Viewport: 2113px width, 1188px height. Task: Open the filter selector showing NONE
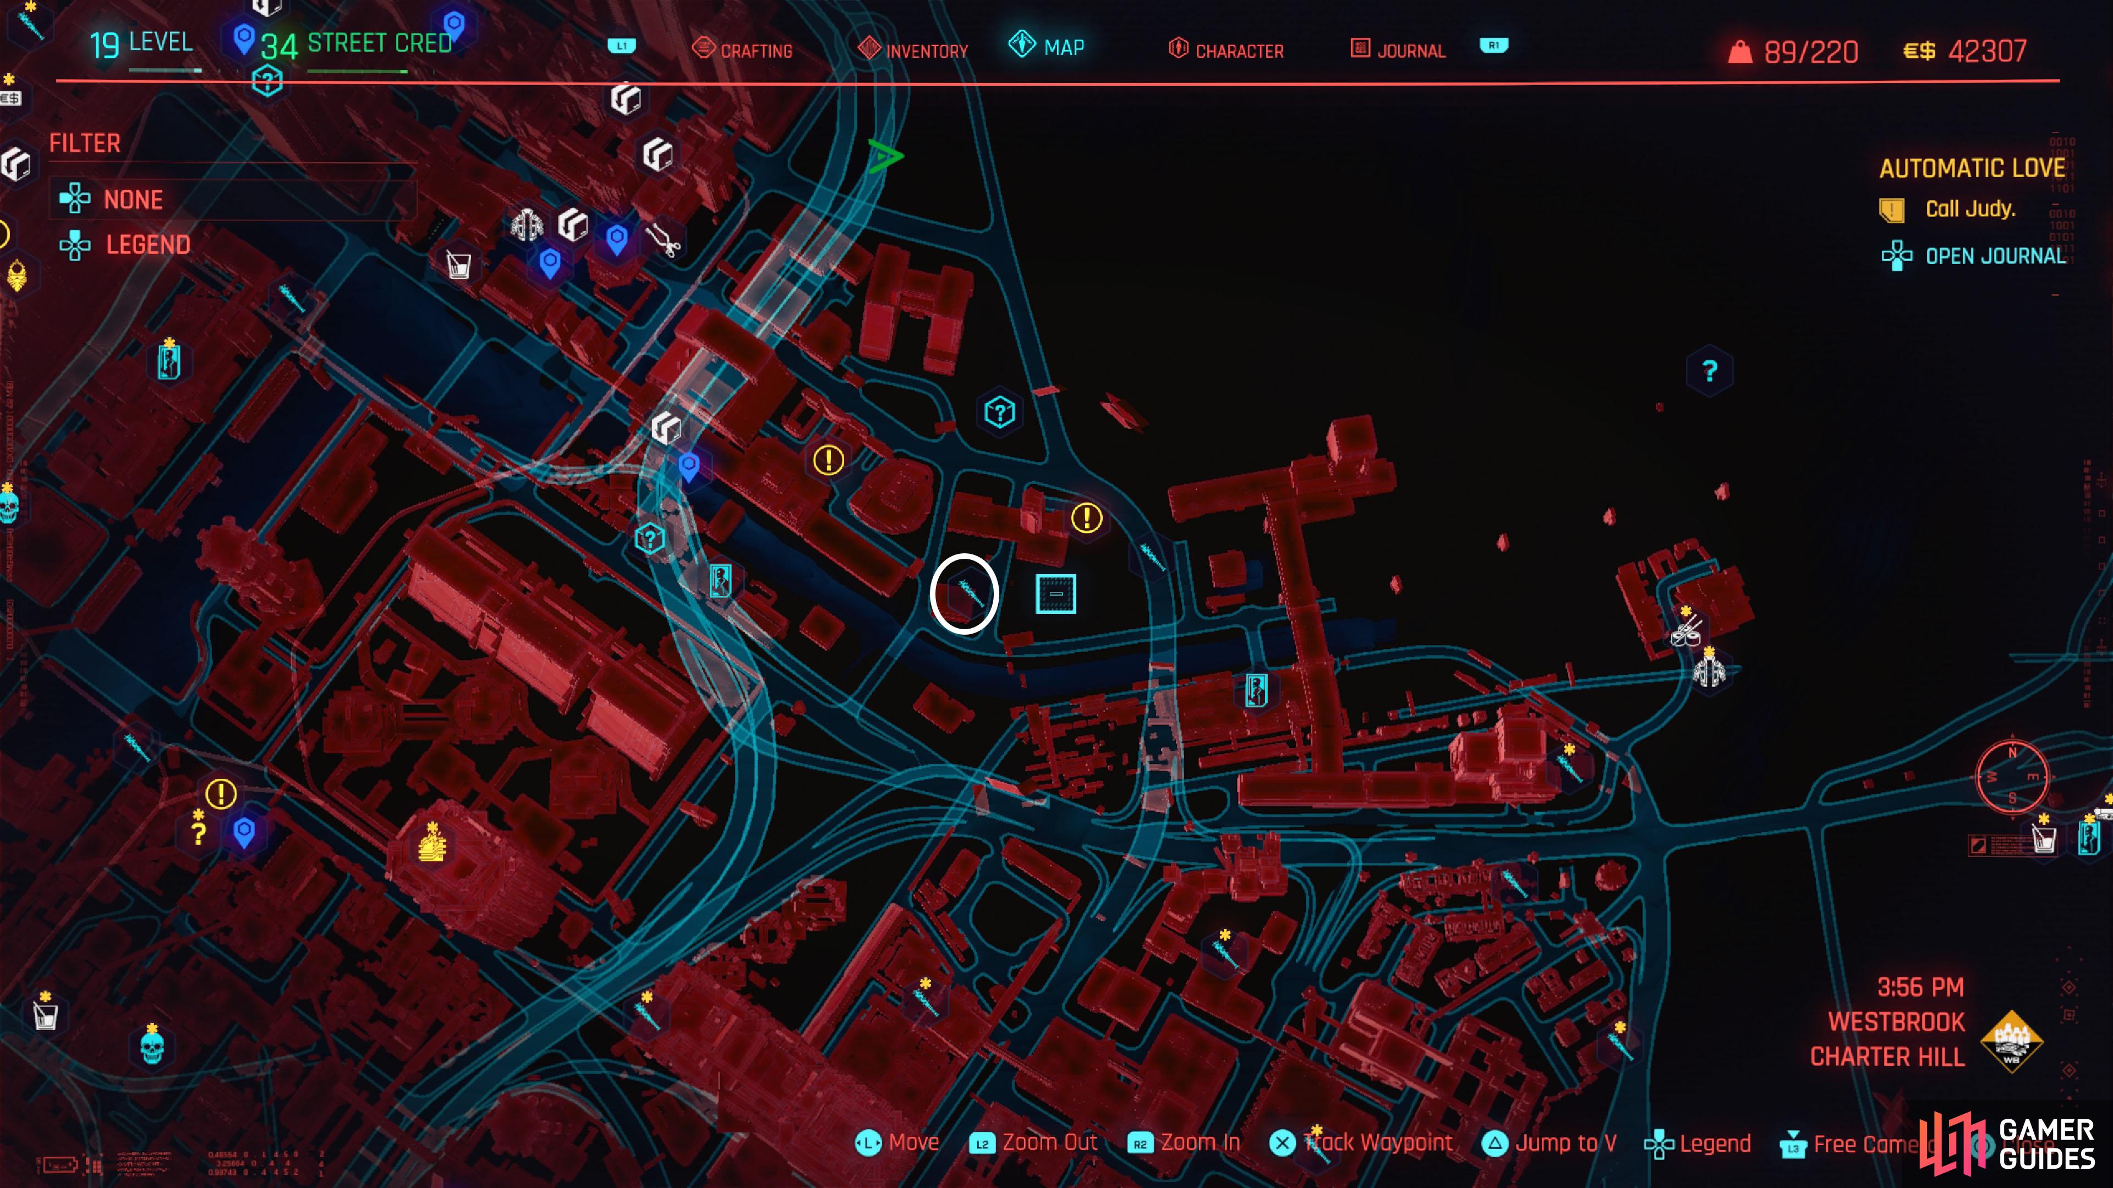[x=234, y=199]
